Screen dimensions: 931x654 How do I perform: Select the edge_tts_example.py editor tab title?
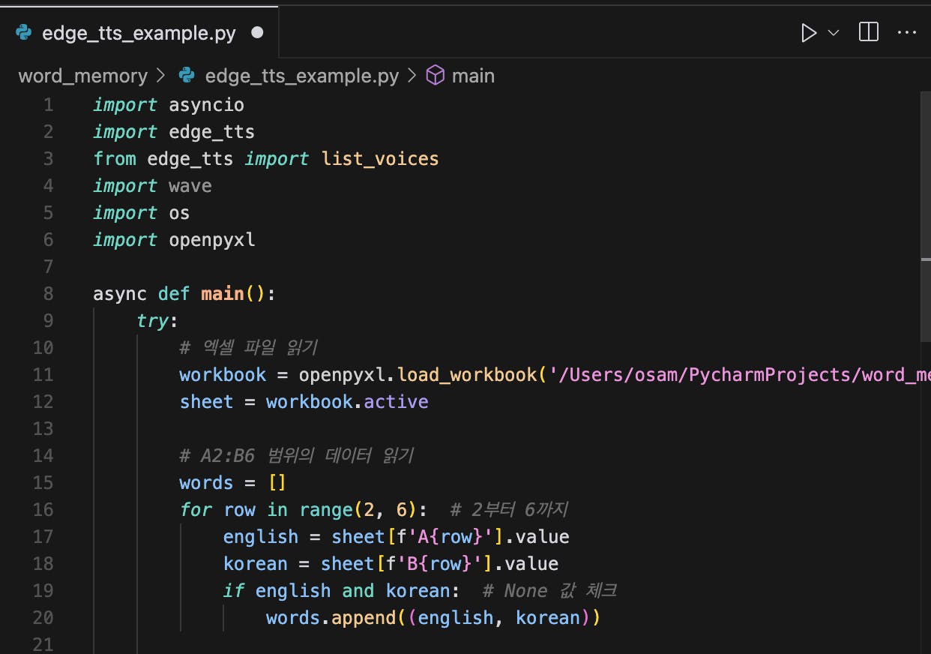tap(139, 34)
